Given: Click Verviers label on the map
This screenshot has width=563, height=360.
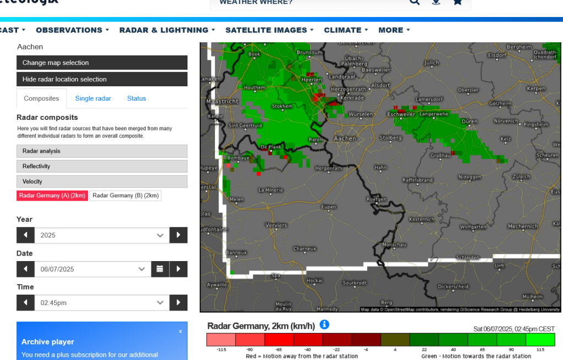Looking at the screenshot, I should (276, 225).
